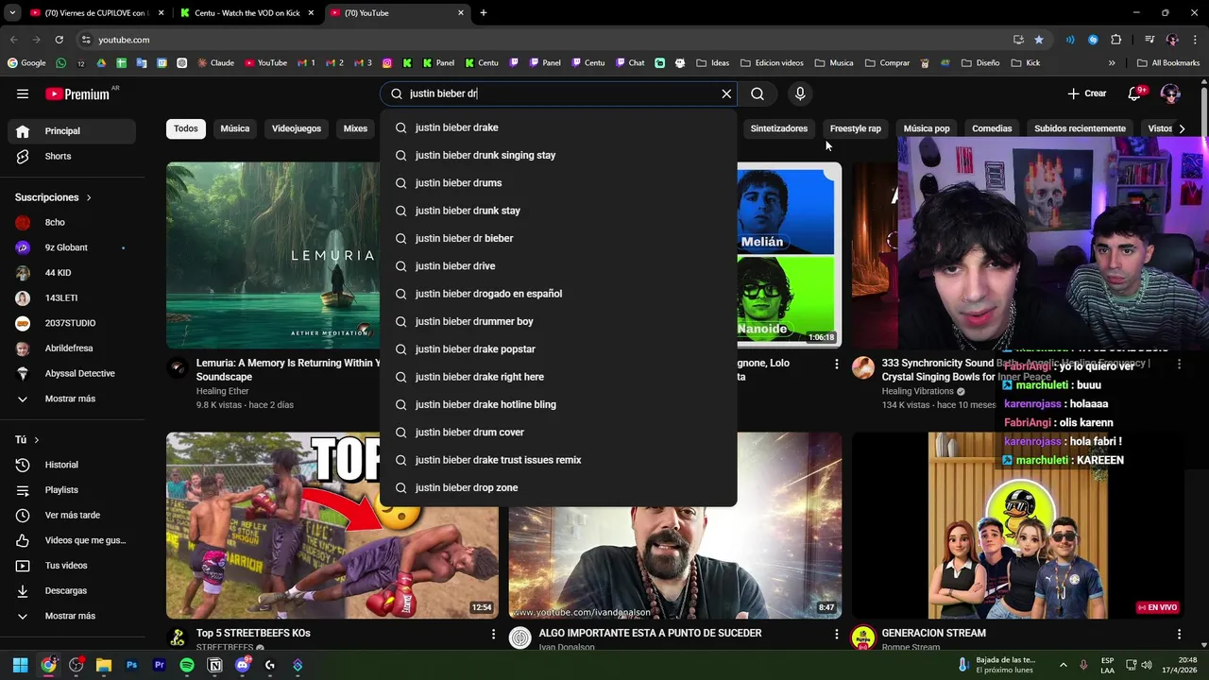Go to Principal in the sidebar
This screenshot has height=680, width=1209.
[x=73, y=131]
